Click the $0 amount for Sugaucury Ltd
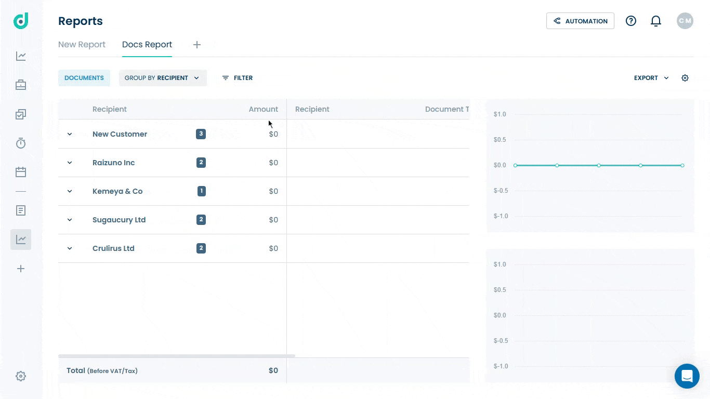The image size is (710, 399). (273, 220)
